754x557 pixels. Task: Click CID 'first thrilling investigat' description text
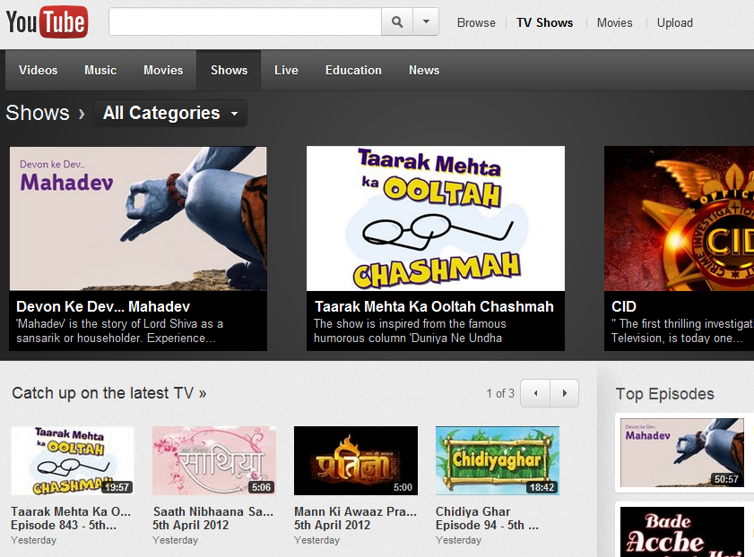[x=682, y=330]
